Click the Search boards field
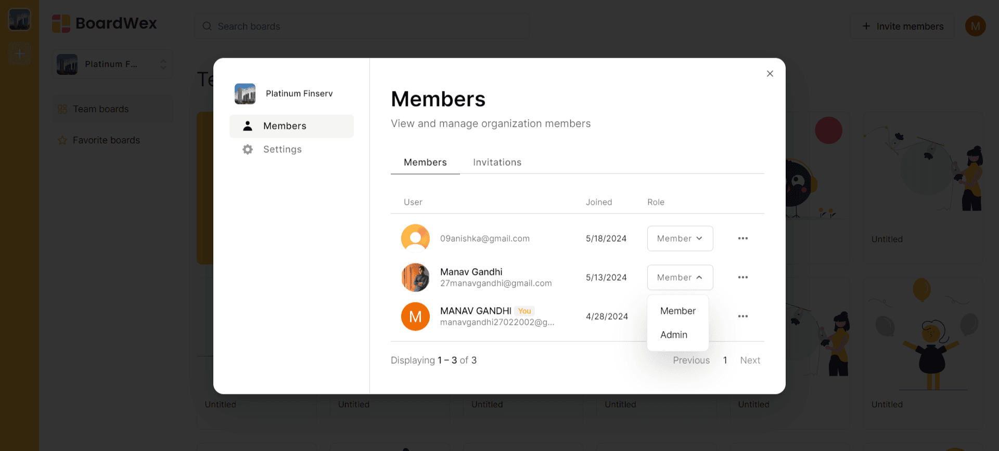999x451 pixels. click(x=362, y=26)
